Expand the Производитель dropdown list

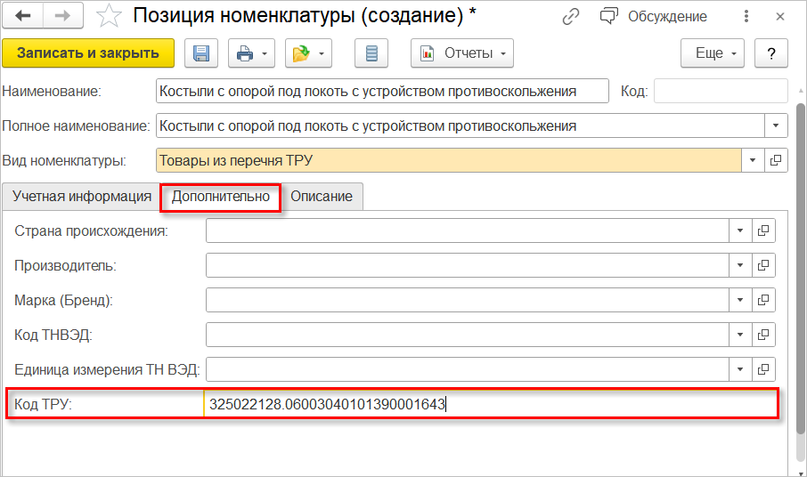[x=740, y=265]
